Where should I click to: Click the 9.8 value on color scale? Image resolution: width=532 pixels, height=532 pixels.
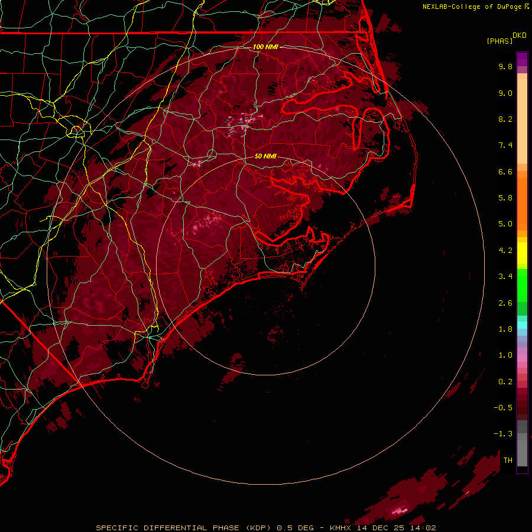tap(505, 66)
